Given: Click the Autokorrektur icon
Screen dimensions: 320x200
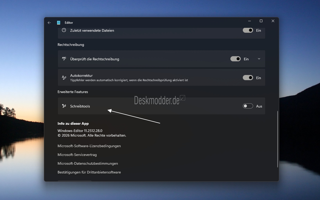Looking at the screenshot, I should pyautogui.click(x=64, y=78).
